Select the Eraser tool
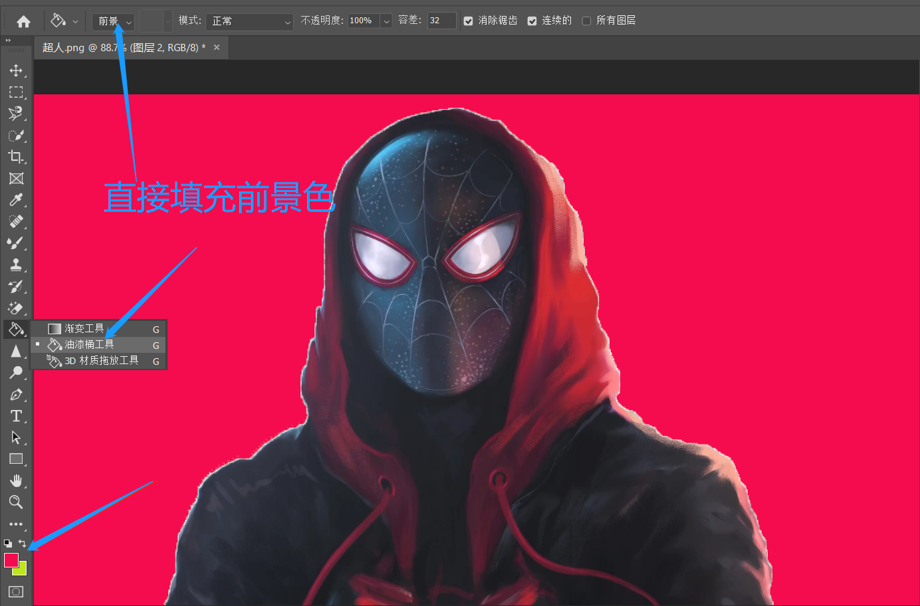This screenshot has height=606, width=920. click(x=16, y=308)
